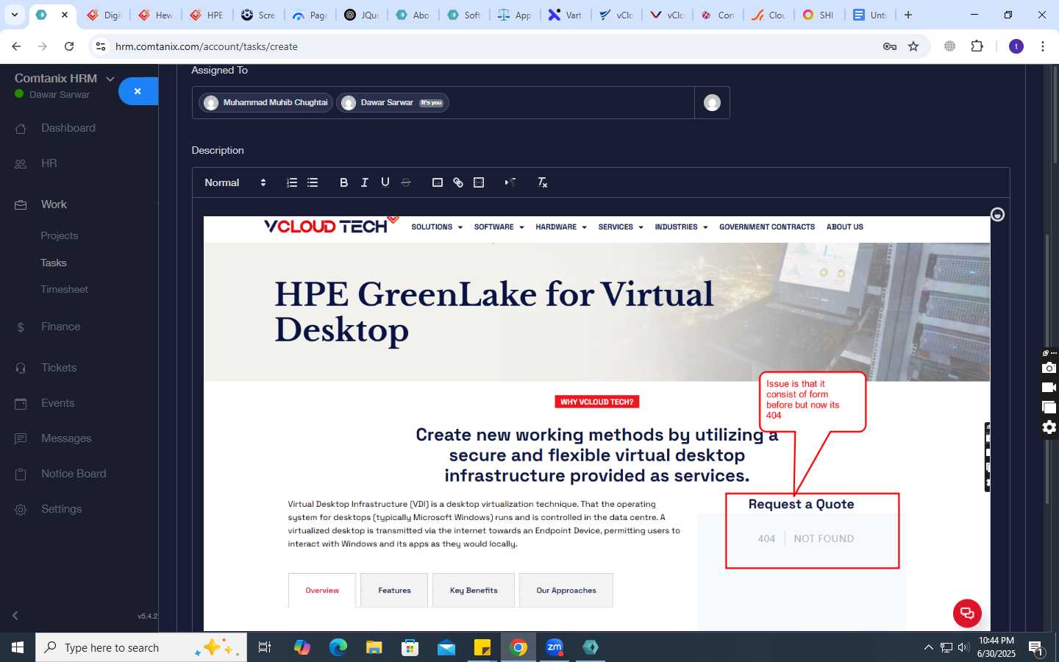Collapse sidebar with the left chevron
Image resolution: width=1059 pixels, height=662 pixels.
pyautogui.click(x=15, y=616)
